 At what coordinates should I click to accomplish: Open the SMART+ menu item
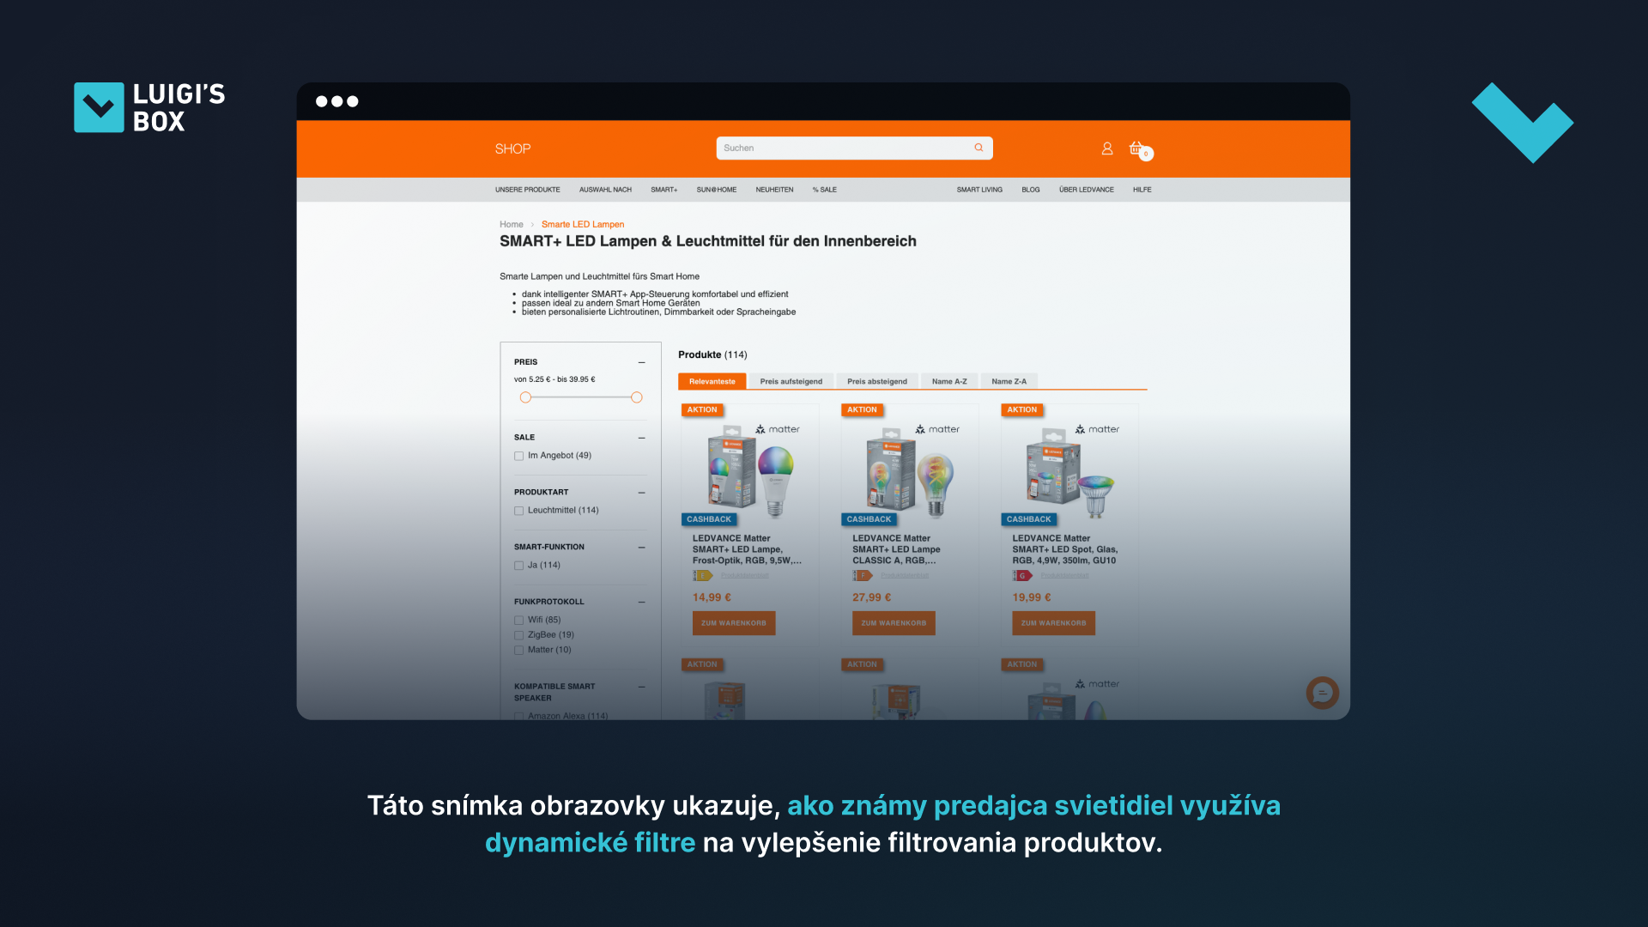(x=663, y=190)
